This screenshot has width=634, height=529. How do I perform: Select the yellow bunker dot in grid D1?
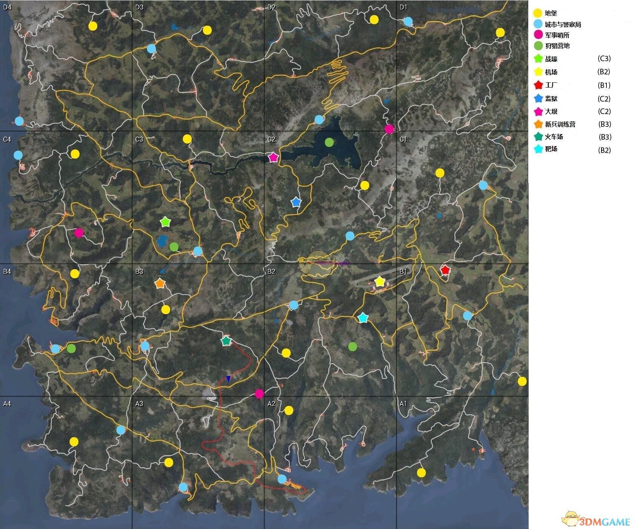(500, 32)
